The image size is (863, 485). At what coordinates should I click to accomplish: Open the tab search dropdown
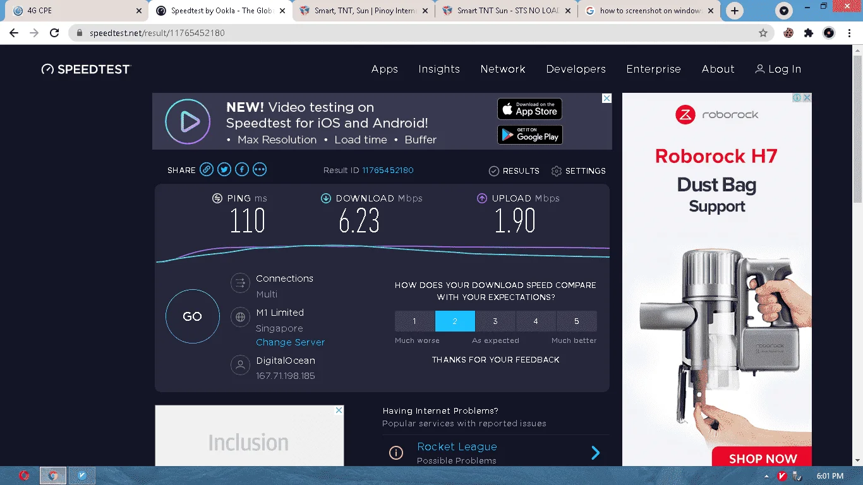click(784, 11)
